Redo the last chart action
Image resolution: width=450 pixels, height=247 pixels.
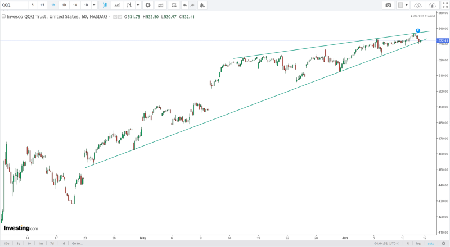point(192,5)
